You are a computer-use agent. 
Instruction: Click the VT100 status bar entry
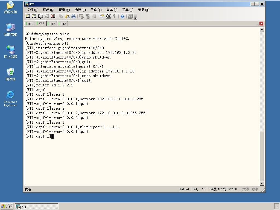(x=233, y=189)
